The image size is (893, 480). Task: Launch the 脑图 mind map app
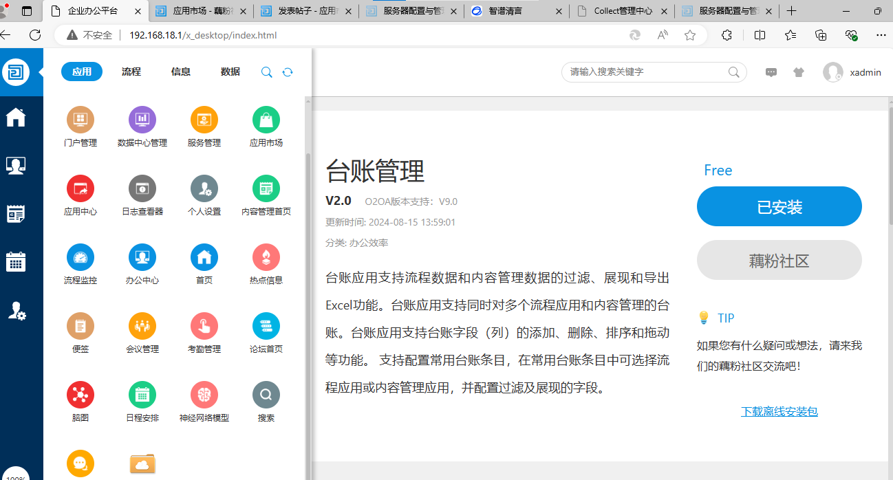point(80,402)
